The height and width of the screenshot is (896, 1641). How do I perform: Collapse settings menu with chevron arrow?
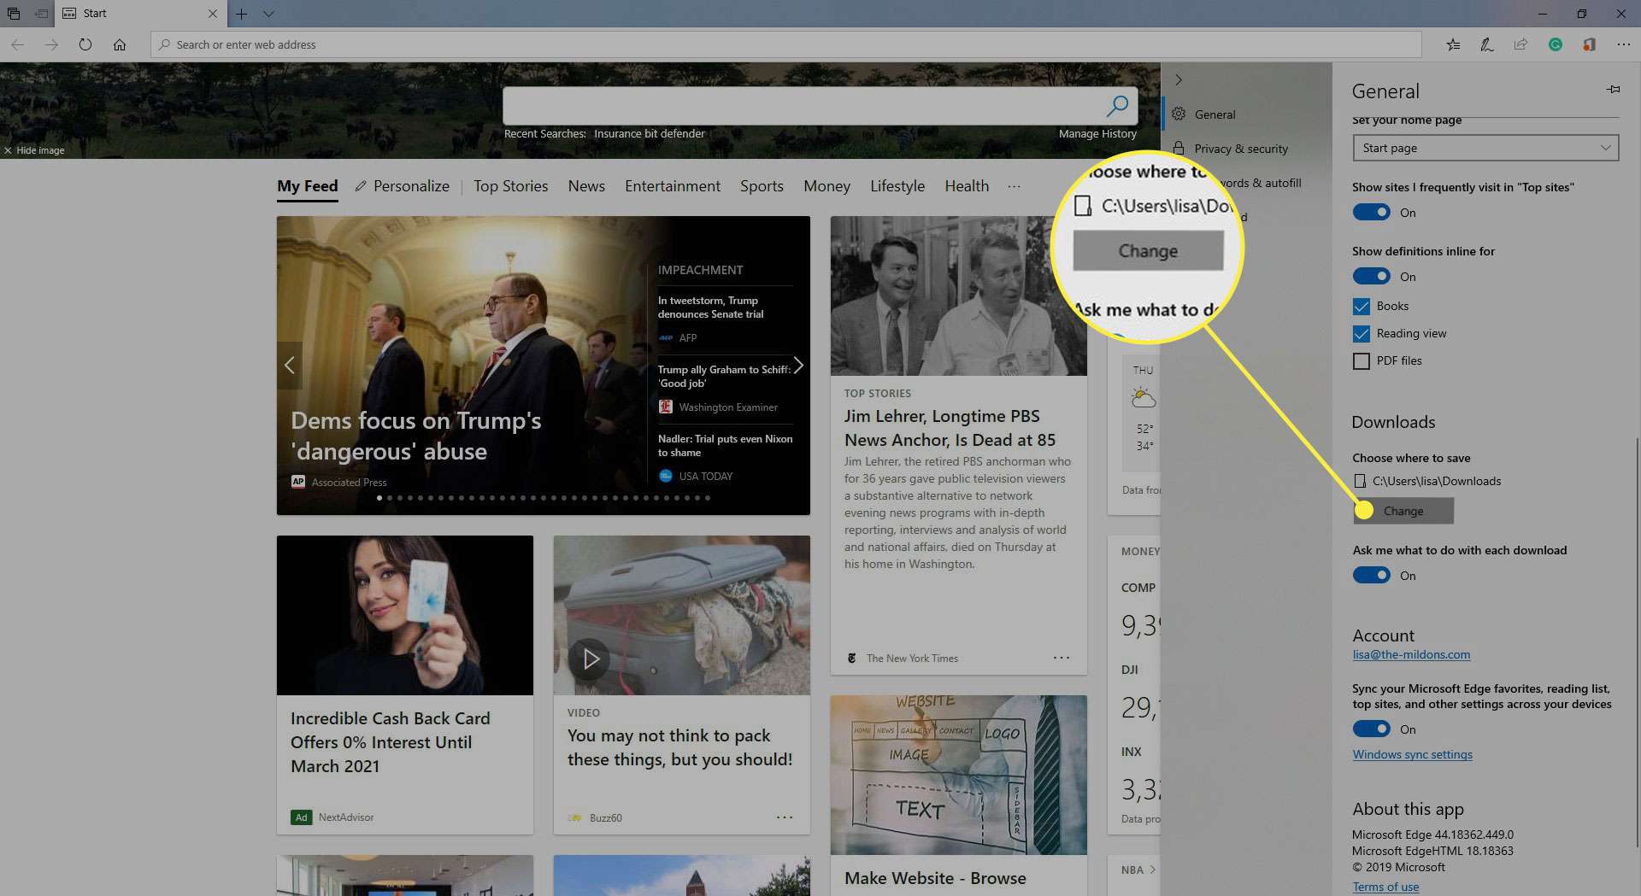pos(1179,79)
